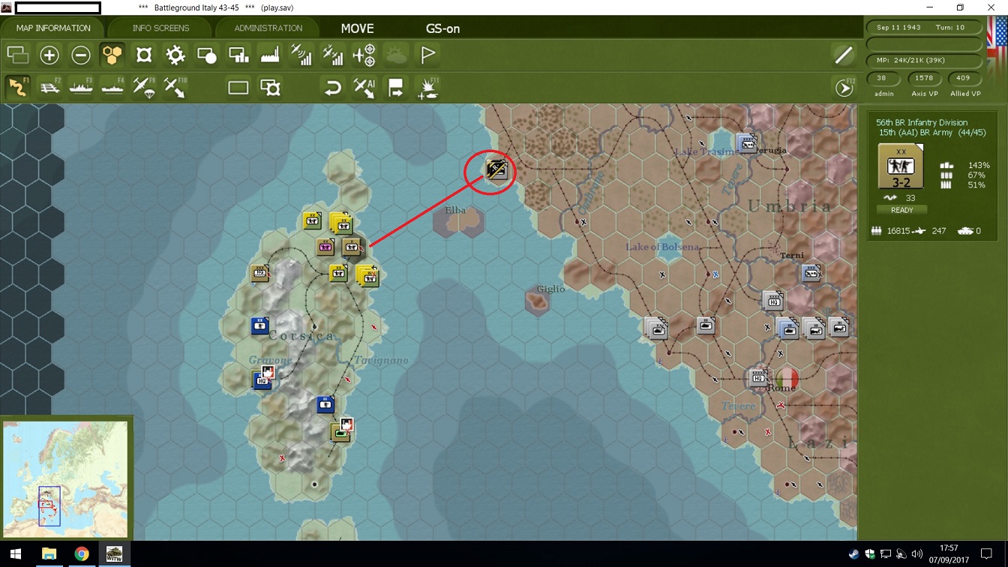Click the rectangle with bar chart icon
1008x567 pixels.
coord(238,55)
